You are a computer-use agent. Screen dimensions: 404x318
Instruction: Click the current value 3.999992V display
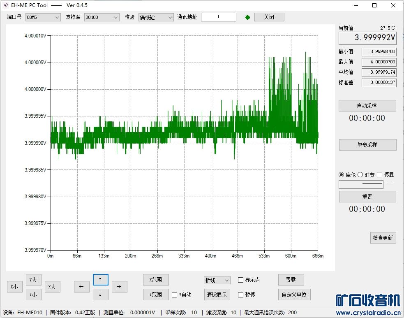pos(367,38)
